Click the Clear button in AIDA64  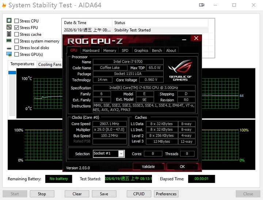(77, 194)
